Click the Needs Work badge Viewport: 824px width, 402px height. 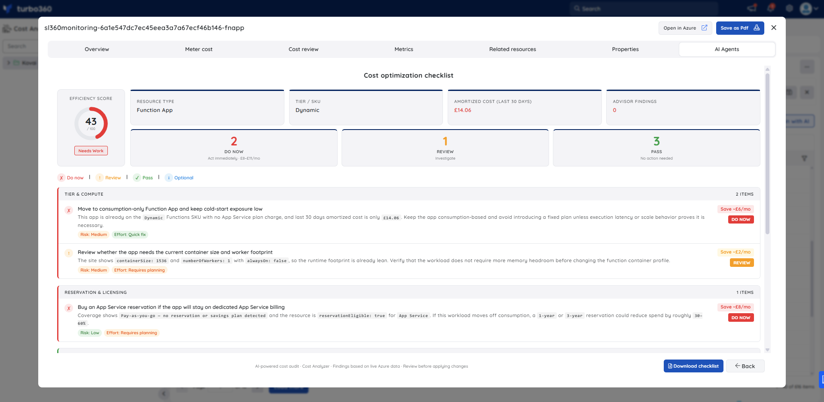91,151
